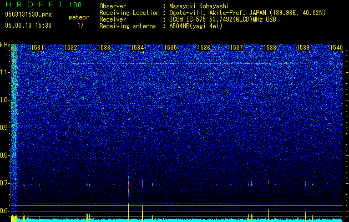Image resolution: width=349 pixels, height=222 pixels.
Task: Click the 1534 time marker
Action: click(x=138, y=47)
